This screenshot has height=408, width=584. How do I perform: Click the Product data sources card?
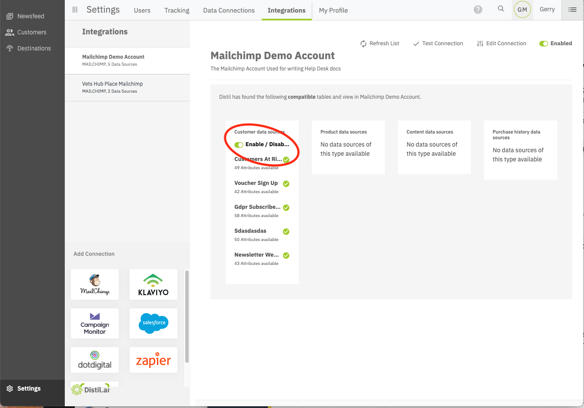pyautogui.click(x=348, y=147)
